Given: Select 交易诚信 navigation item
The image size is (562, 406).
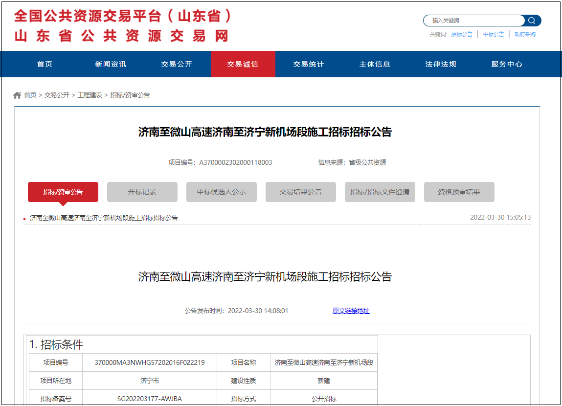Looking at the screenshot, I should [x=243, y=64].
